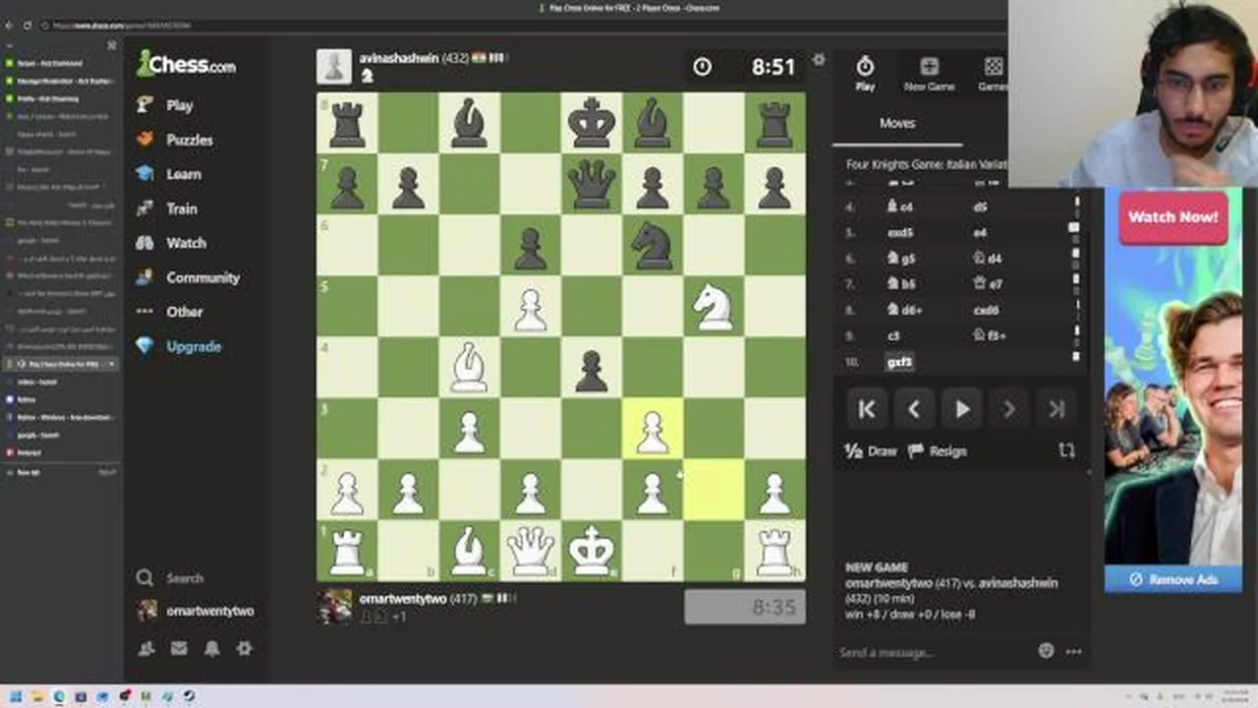
Task: Click the white bishop on c4
Action: tap(470, 368)
